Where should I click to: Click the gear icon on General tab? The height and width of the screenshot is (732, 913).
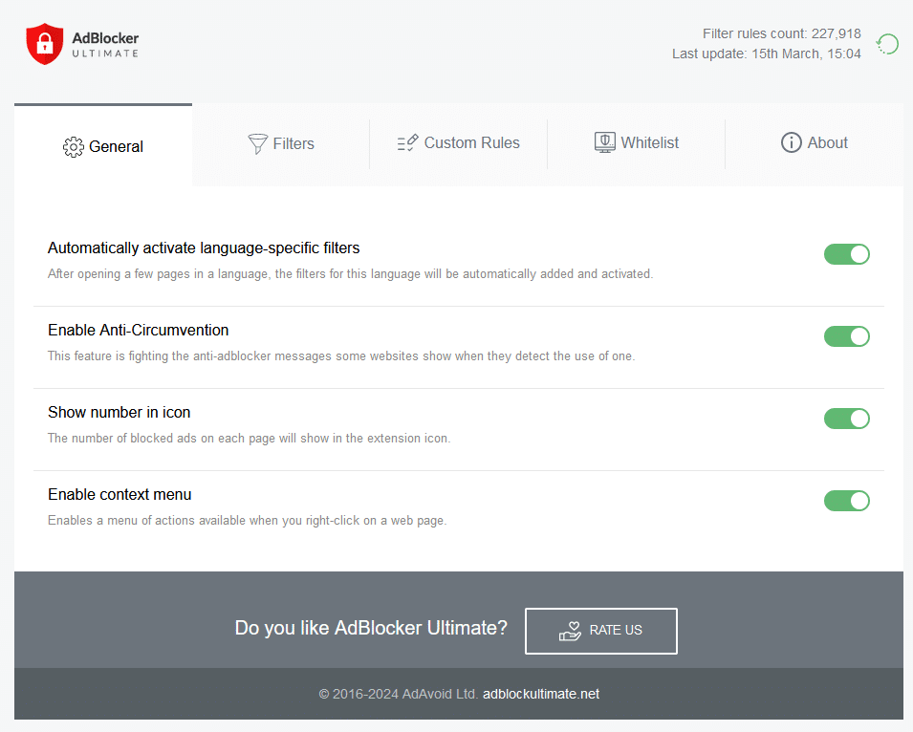point(74,147)
